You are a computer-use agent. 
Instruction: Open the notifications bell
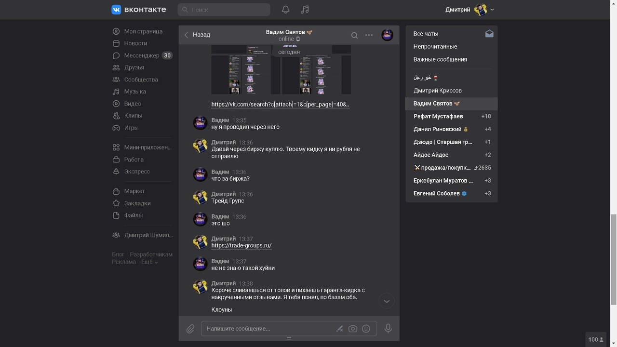click(x=285, y=10)
